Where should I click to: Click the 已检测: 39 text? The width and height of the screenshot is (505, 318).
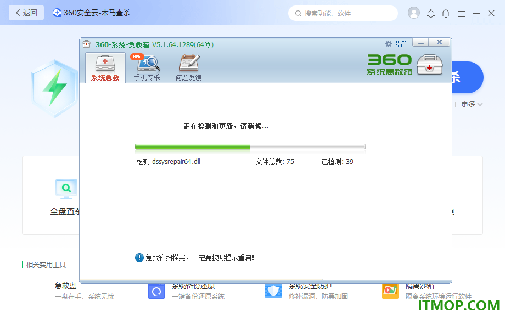coord(338,162)
